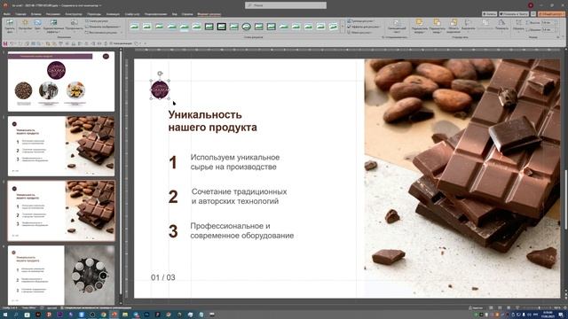
Task: Open the Corrections picture adjustment menu
Action: click(x=25, y=26)
